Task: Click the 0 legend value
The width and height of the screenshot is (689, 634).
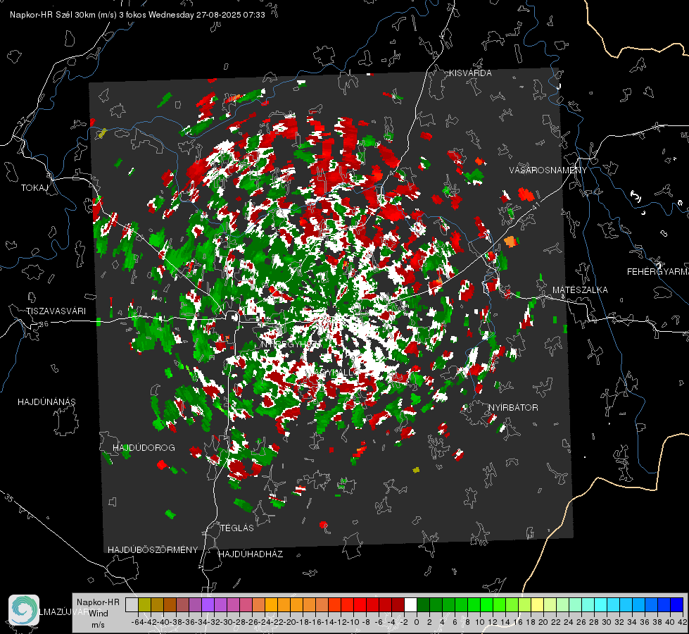Action: click(417, 622)
